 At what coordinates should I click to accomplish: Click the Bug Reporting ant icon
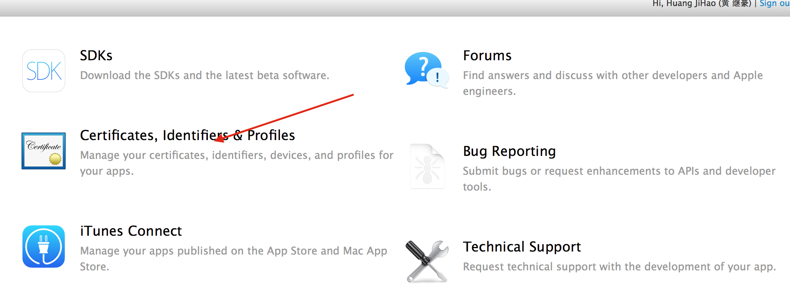click(427, 166)
